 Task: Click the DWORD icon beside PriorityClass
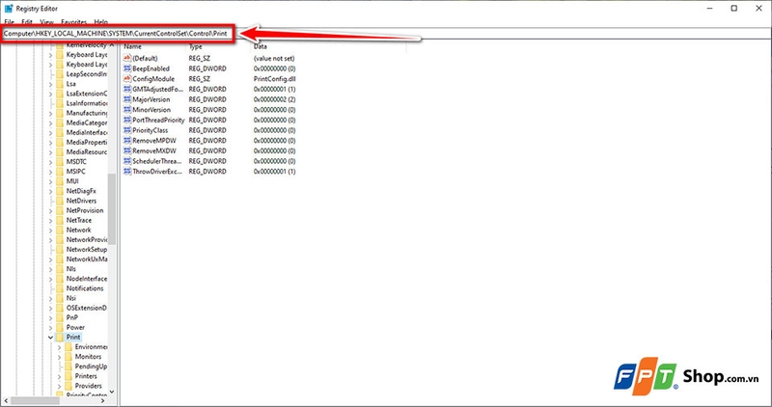(x=127, y=130)
